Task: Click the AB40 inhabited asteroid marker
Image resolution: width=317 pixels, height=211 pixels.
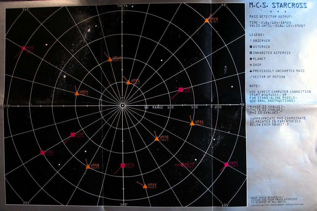Action: [x=23, y=48]
